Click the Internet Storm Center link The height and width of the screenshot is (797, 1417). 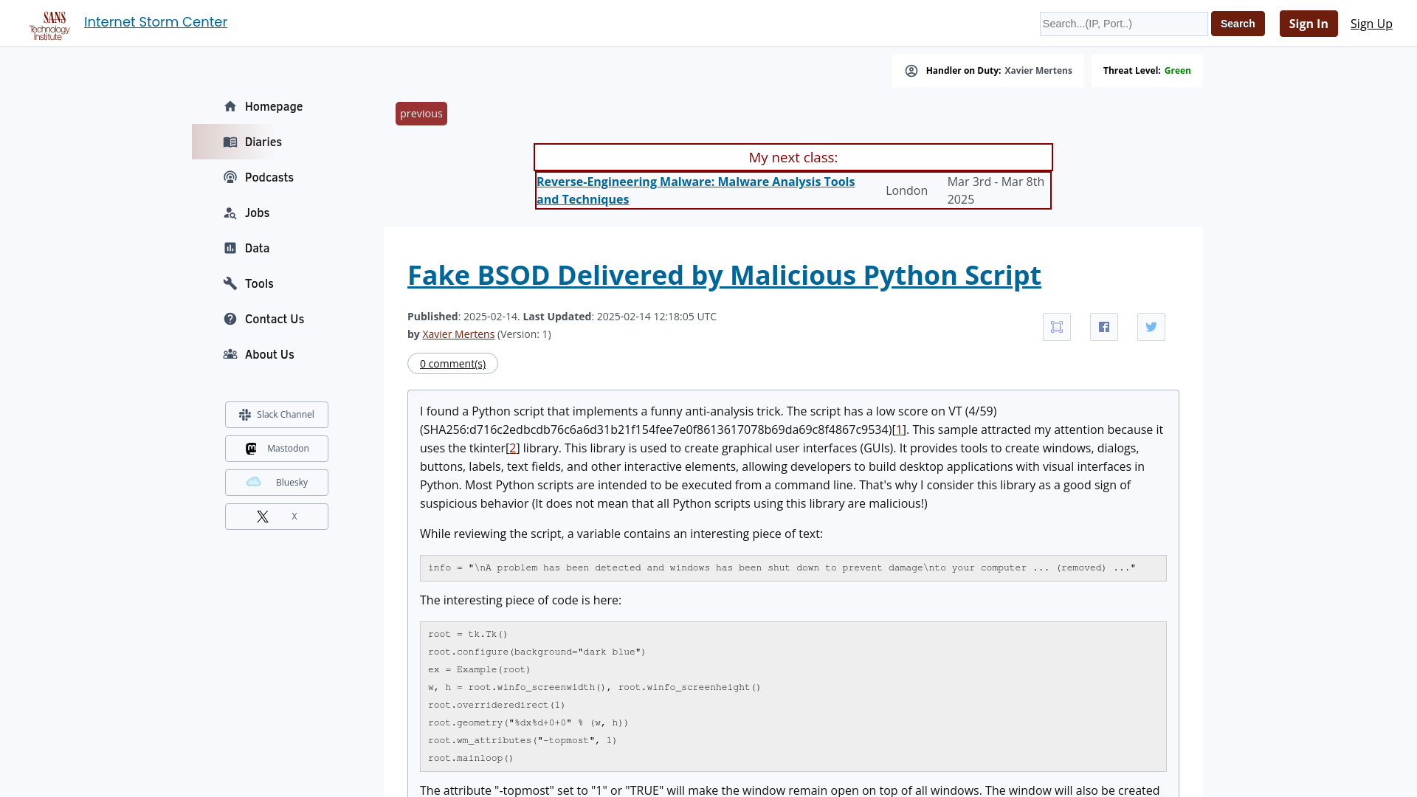point(156,22)
